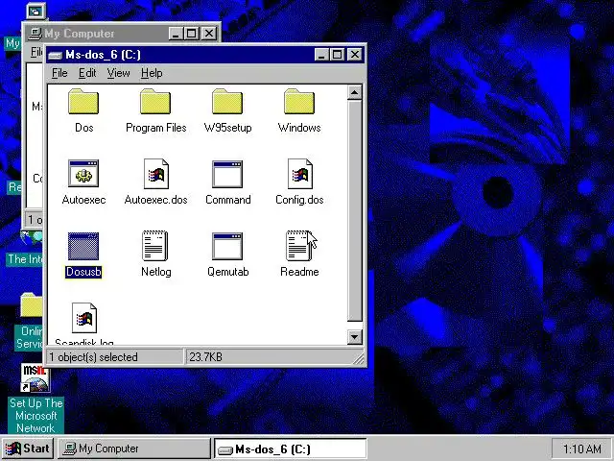Select the Config.dos file icon
The width and height of the screenshot is (614, 461).
tap(300, 173)
